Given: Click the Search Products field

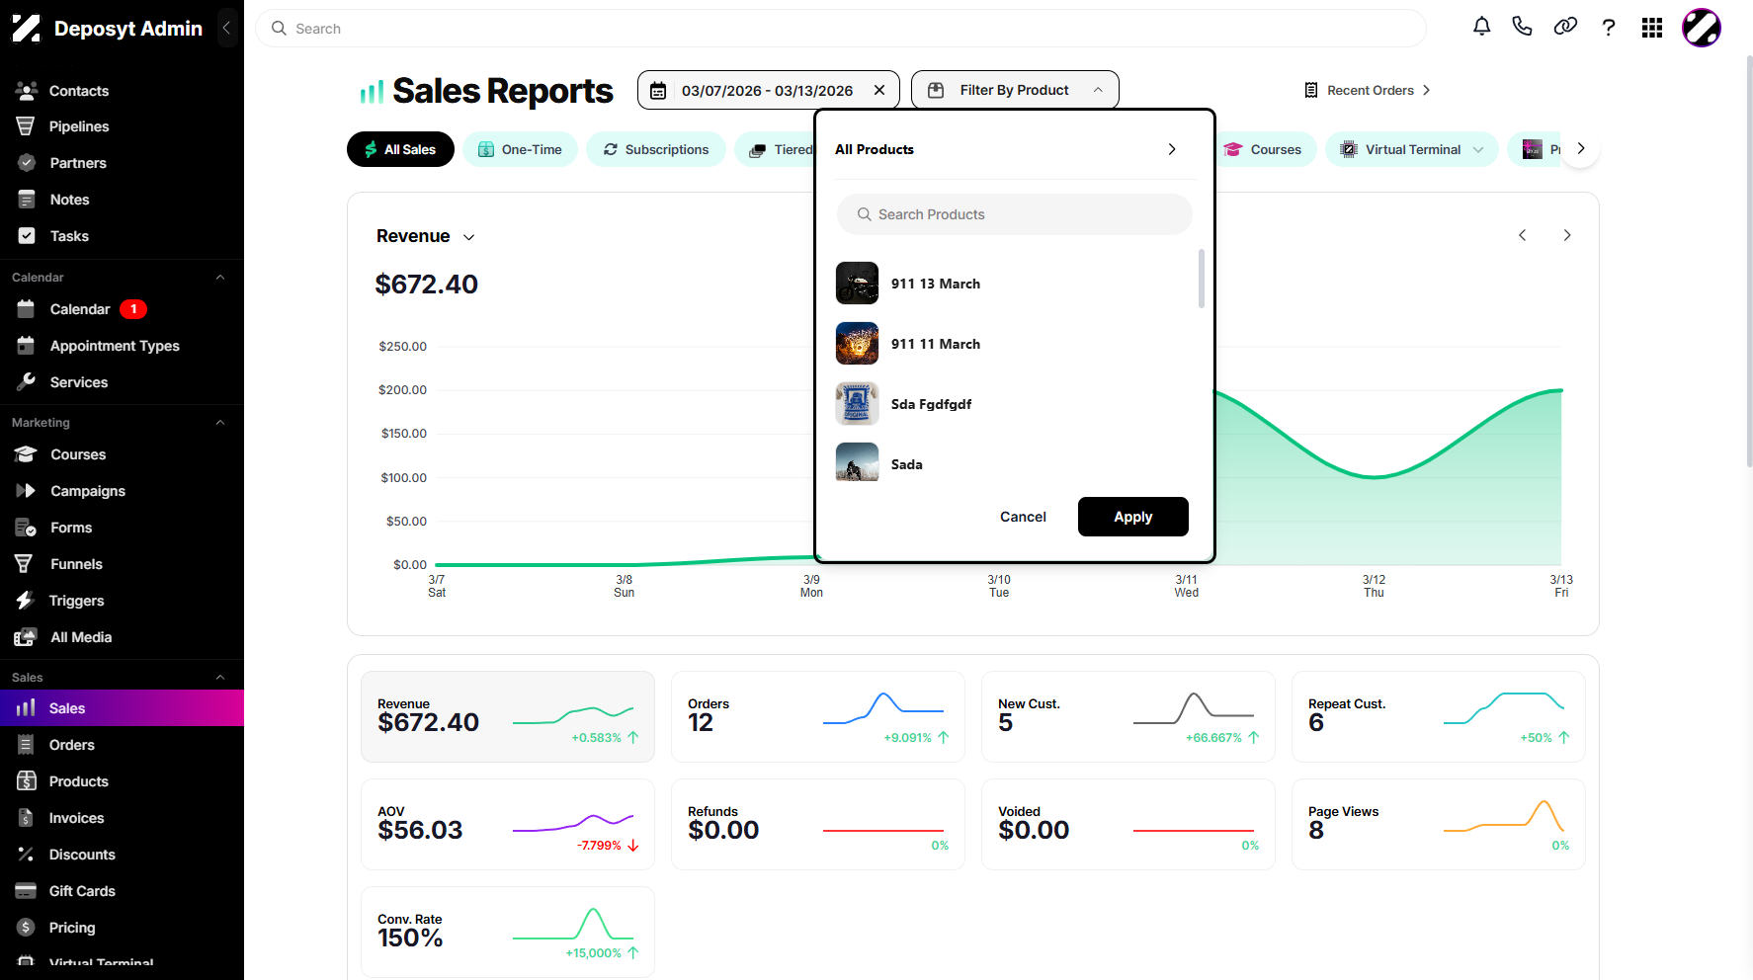Looking at the screenshot, I should 1015,214.
